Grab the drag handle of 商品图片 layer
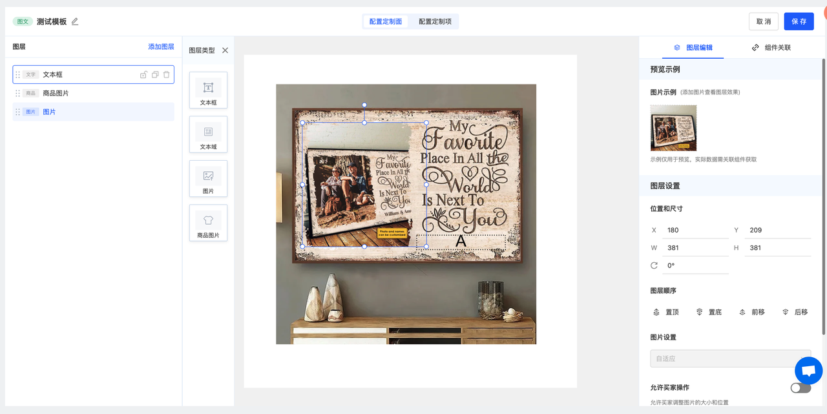This screenshot has height=414, width=827. coord(18,93)
